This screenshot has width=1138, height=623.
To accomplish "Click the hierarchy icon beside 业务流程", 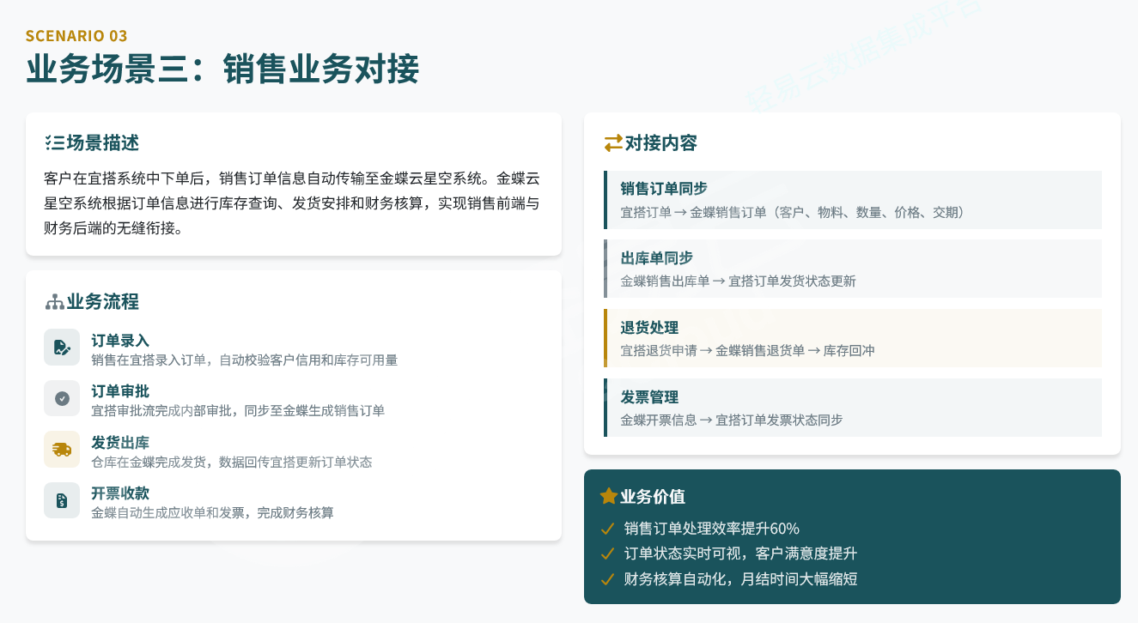I will [54, 302].
